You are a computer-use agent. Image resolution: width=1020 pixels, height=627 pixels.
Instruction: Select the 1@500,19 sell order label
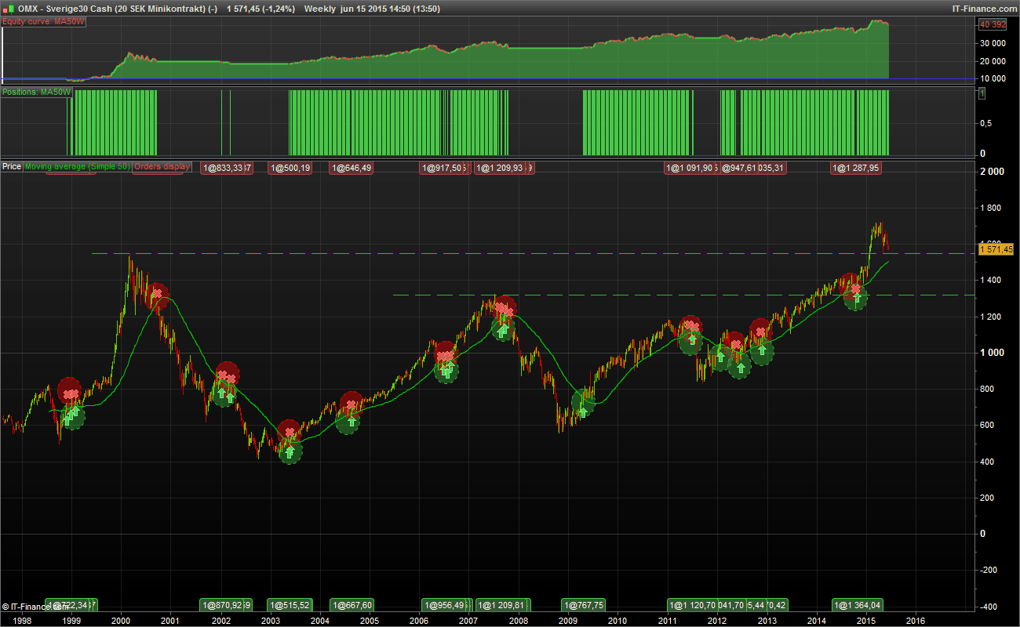[290, 168]
